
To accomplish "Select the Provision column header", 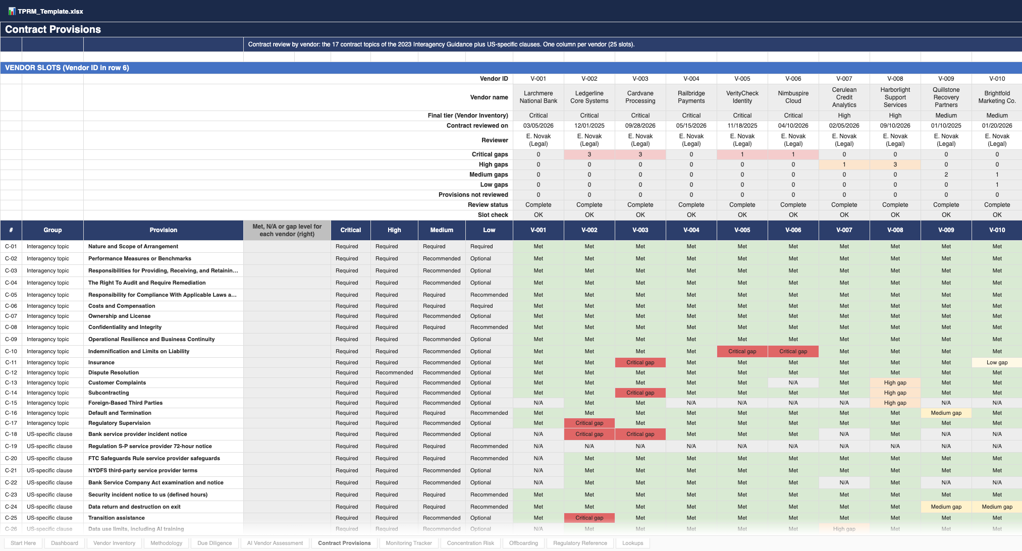I will pyautogui.click(x=164, y=230).
